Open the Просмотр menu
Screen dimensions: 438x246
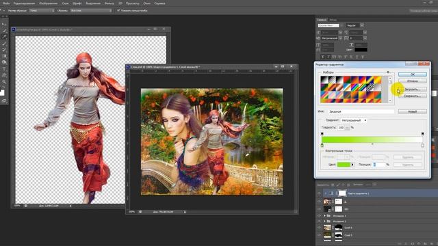tap(132, 3)
